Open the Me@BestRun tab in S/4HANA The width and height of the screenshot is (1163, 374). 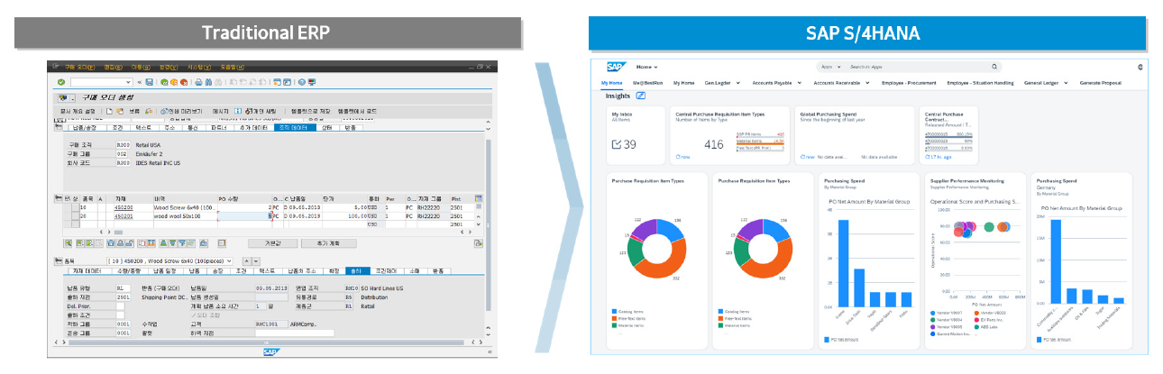click(648, 83)
